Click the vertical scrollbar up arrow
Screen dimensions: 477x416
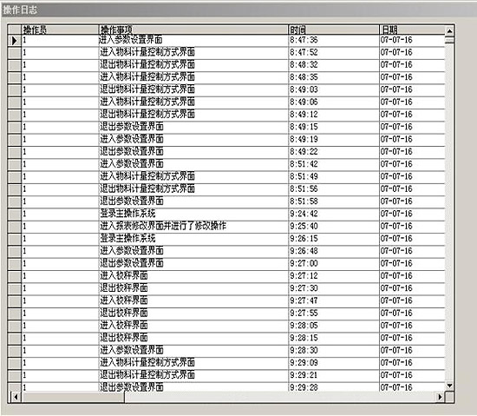tap(449, 30)
